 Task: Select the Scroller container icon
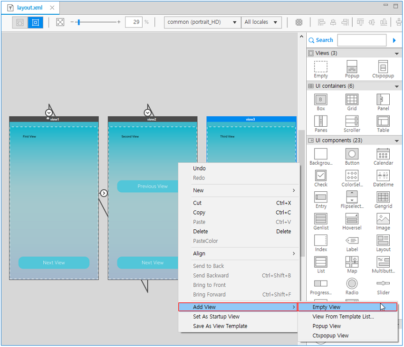click(x=352, y=121)
